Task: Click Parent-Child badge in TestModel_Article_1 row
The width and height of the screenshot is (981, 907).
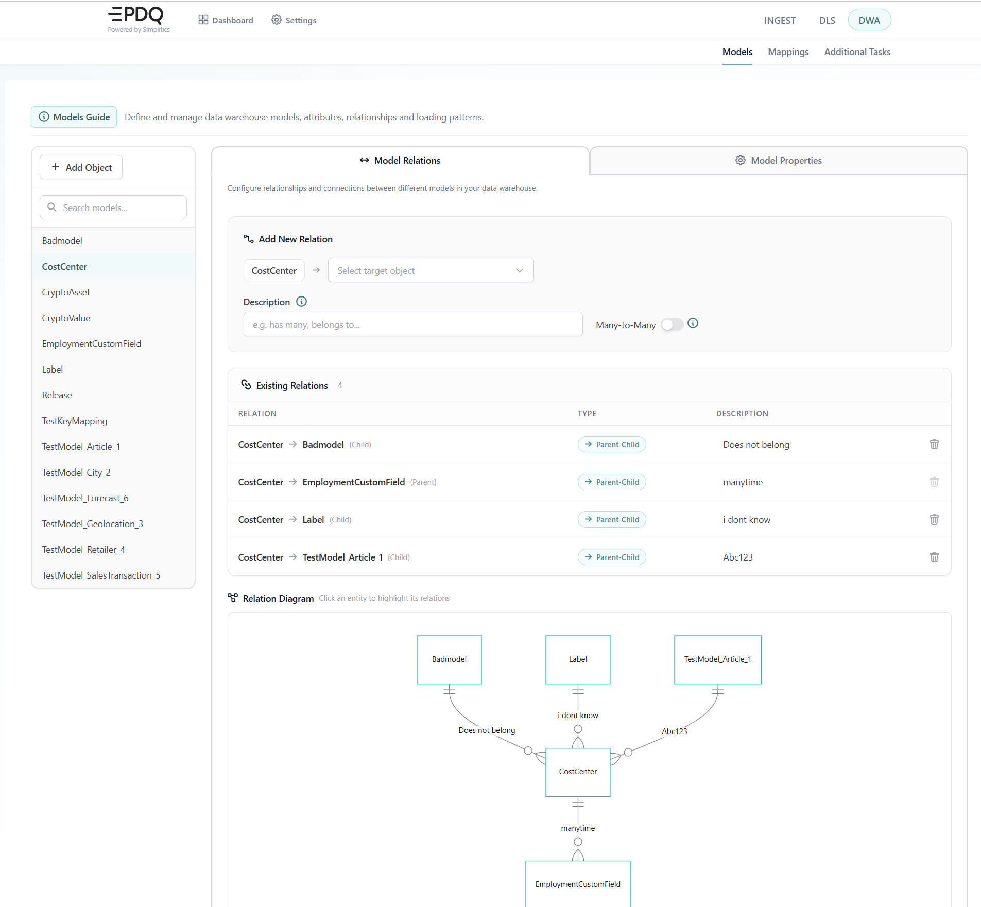Action: (612, 557)
